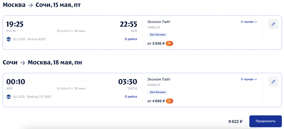Edit the Sochi to Moscow flight selection

273,82
